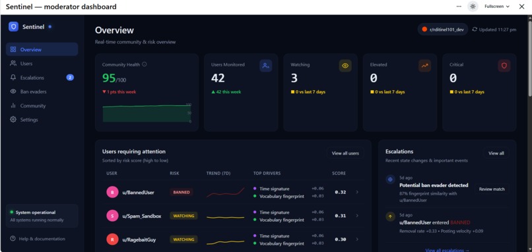Click the Settings gear icon in sidebar

click(13, 119)
